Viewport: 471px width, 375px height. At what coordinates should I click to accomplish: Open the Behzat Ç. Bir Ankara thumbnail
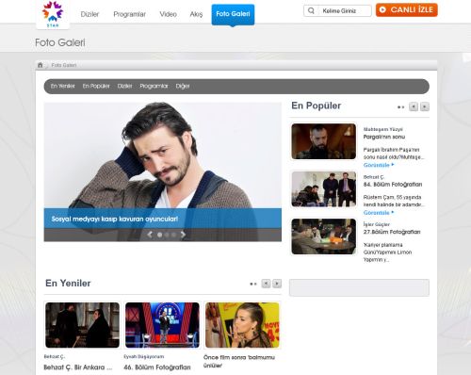coord(82,325)
